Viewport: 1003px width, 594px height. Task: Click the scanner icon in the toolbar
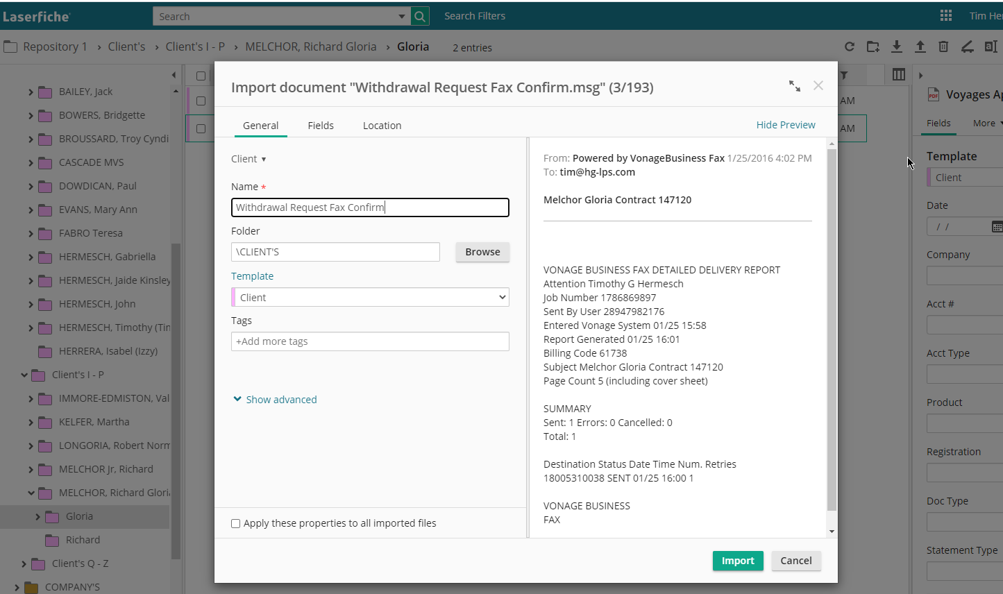(x=967, y=46)
